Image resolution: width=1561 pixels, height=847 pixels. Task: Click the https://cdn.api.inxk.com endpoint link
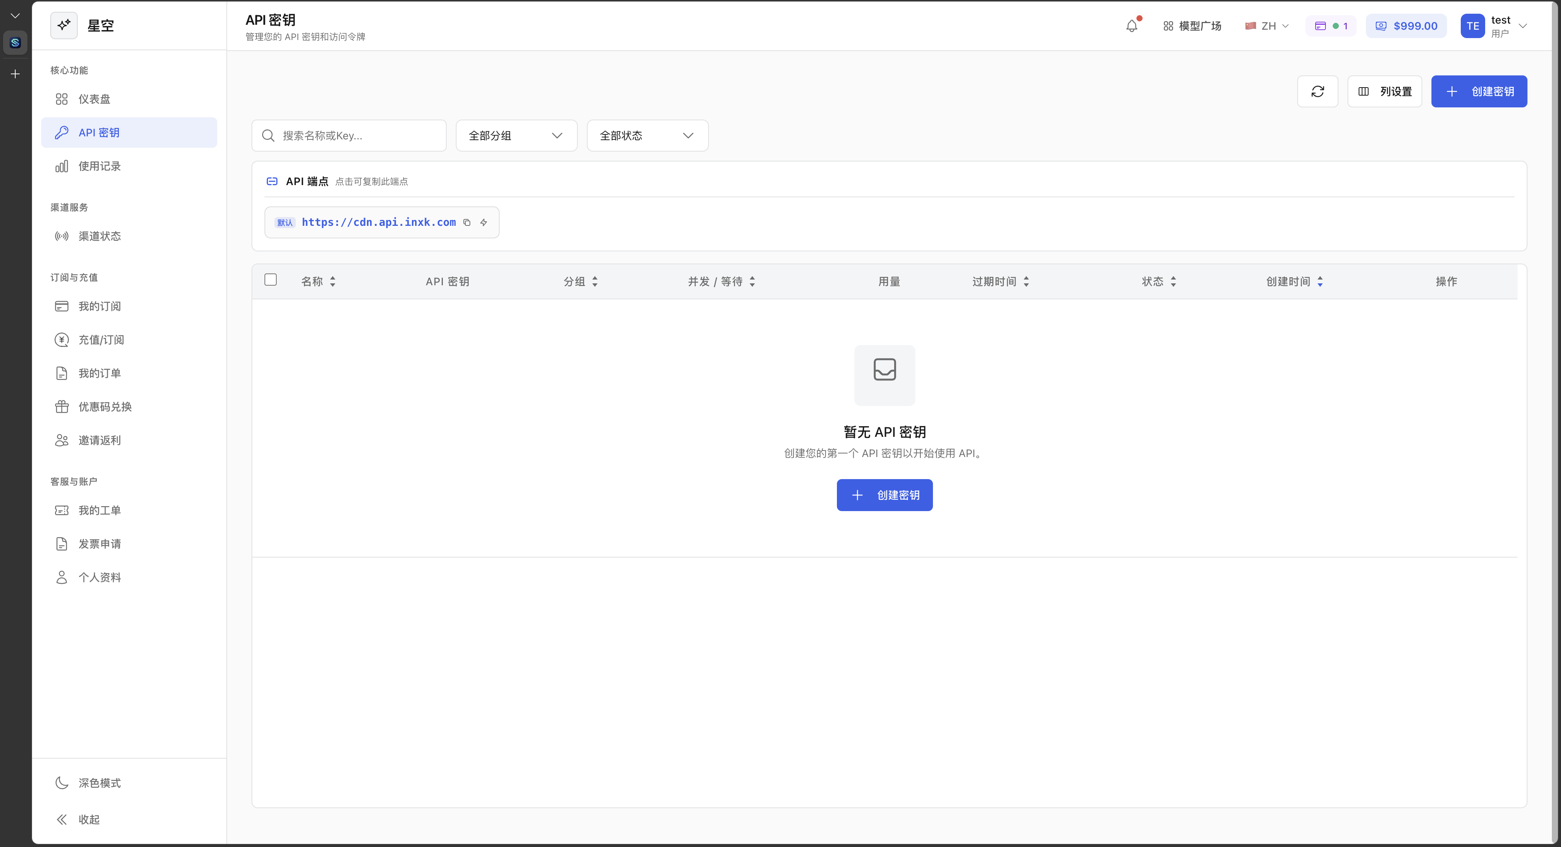click(379, 222)
